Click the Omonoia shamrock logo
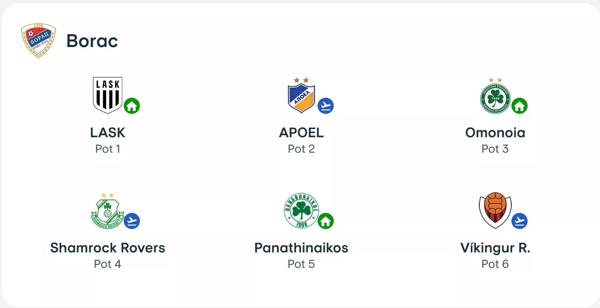Image resolution: width=600 pixels, height=308 pixels. point(495,97)
